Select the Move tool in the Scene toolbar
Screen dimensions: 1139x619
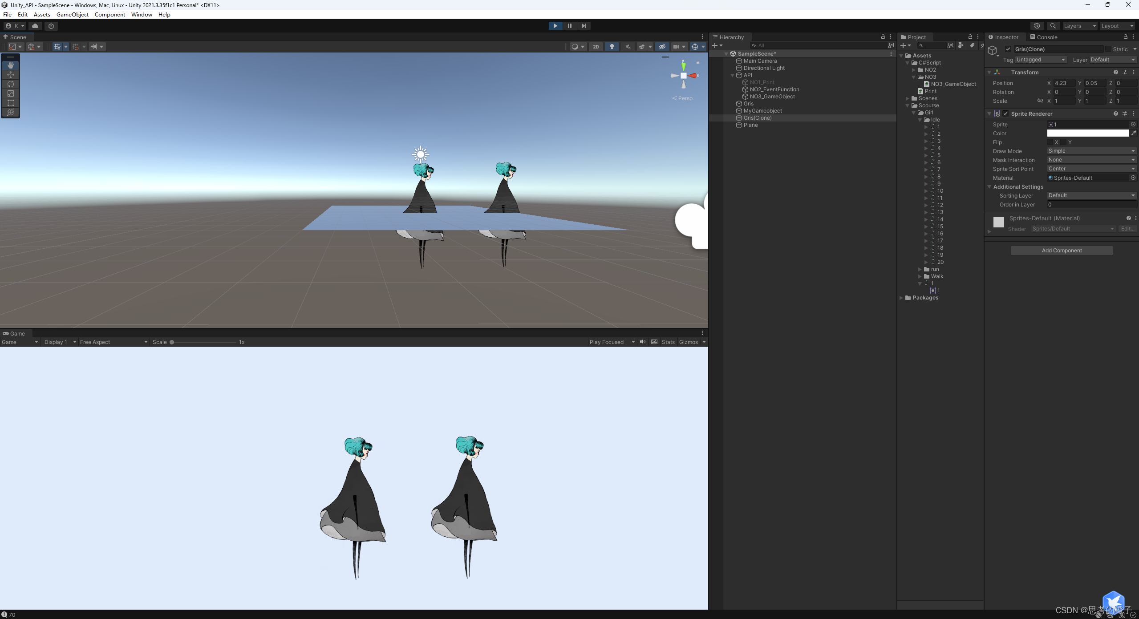tap(11, 75)
